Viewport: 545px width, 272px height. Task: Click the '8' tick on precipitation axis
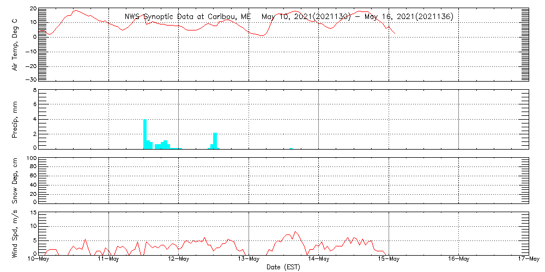click(x=35, y=90)
